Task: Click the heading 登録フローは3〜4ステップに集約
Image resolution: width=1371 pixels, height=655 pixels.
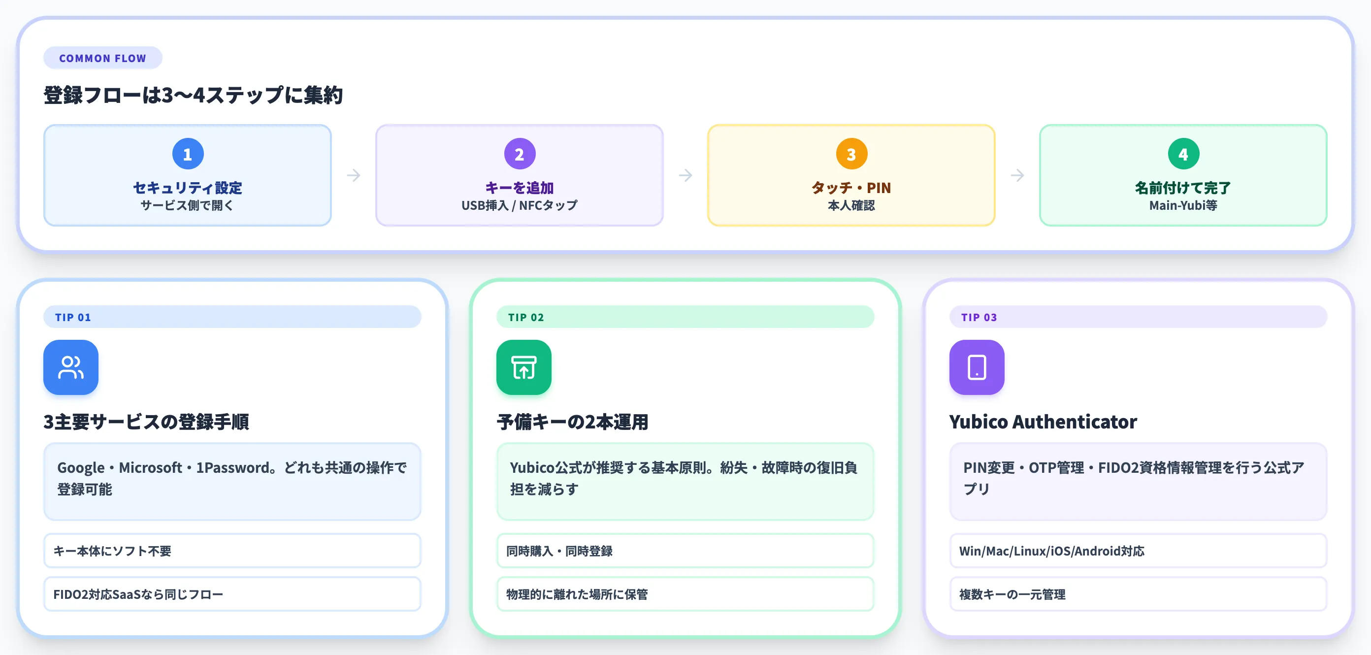Action: 193,95
